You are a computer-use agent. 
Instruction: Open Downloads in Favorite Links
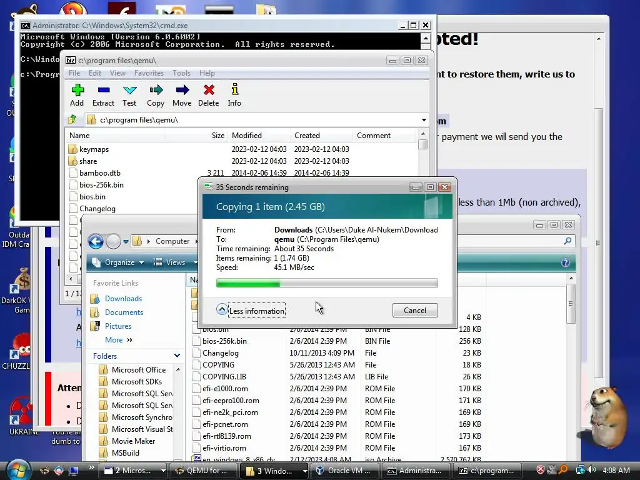123,298
